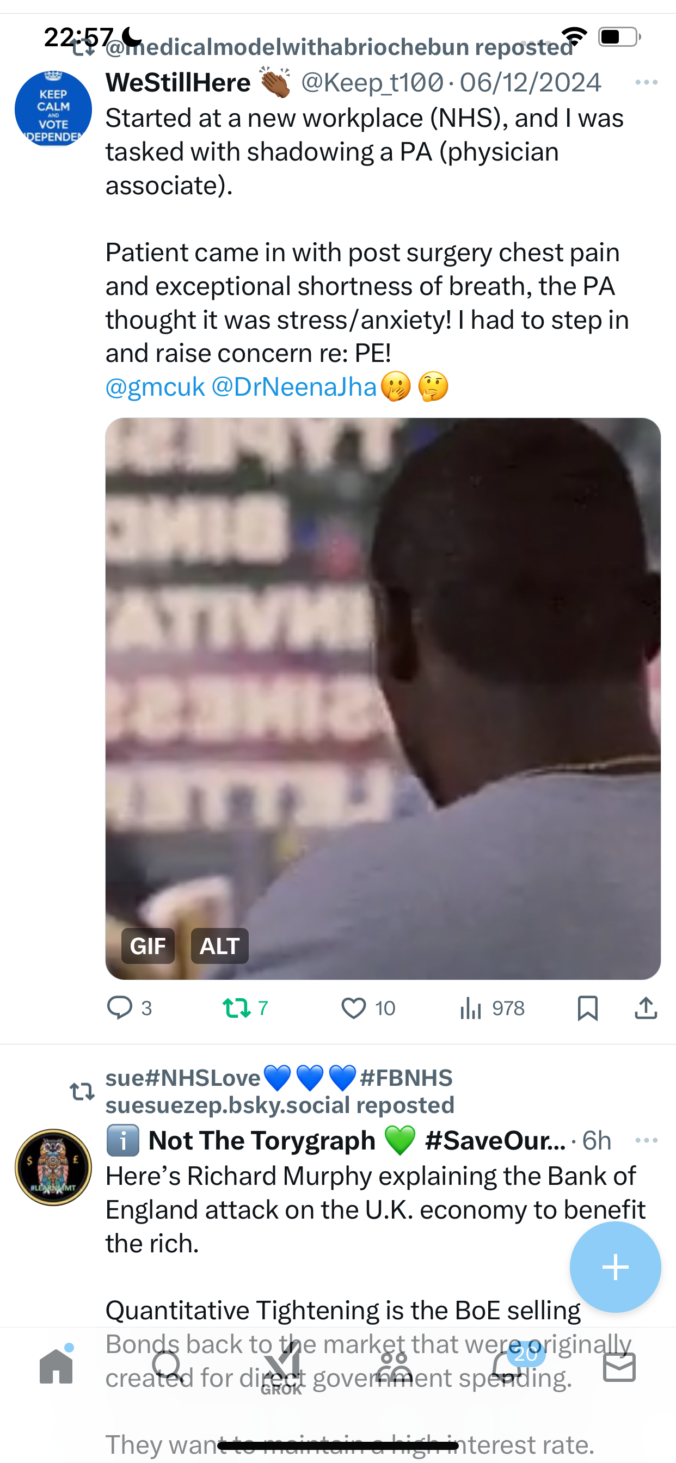Screen dimensions: 676x1463
Task: Play the GIF in the post
Action: pos(383,698)
